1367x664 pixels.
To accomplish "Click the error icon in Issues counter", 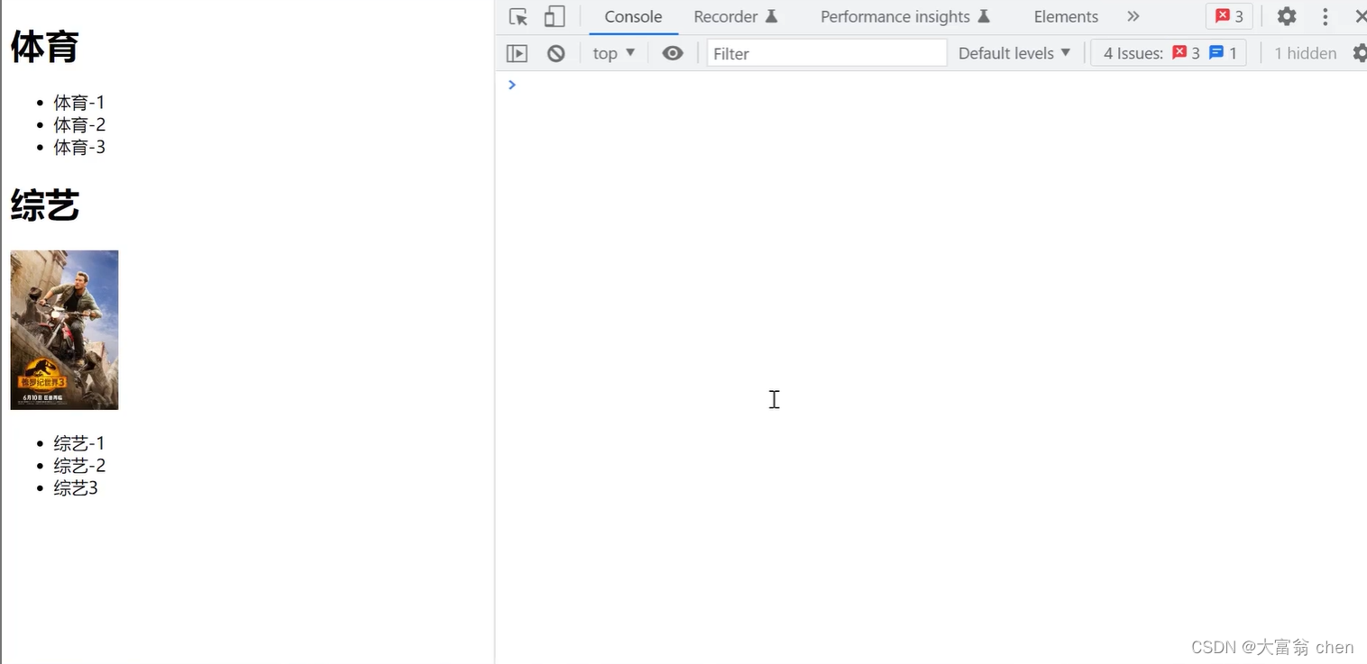I will click(1179, 52).
